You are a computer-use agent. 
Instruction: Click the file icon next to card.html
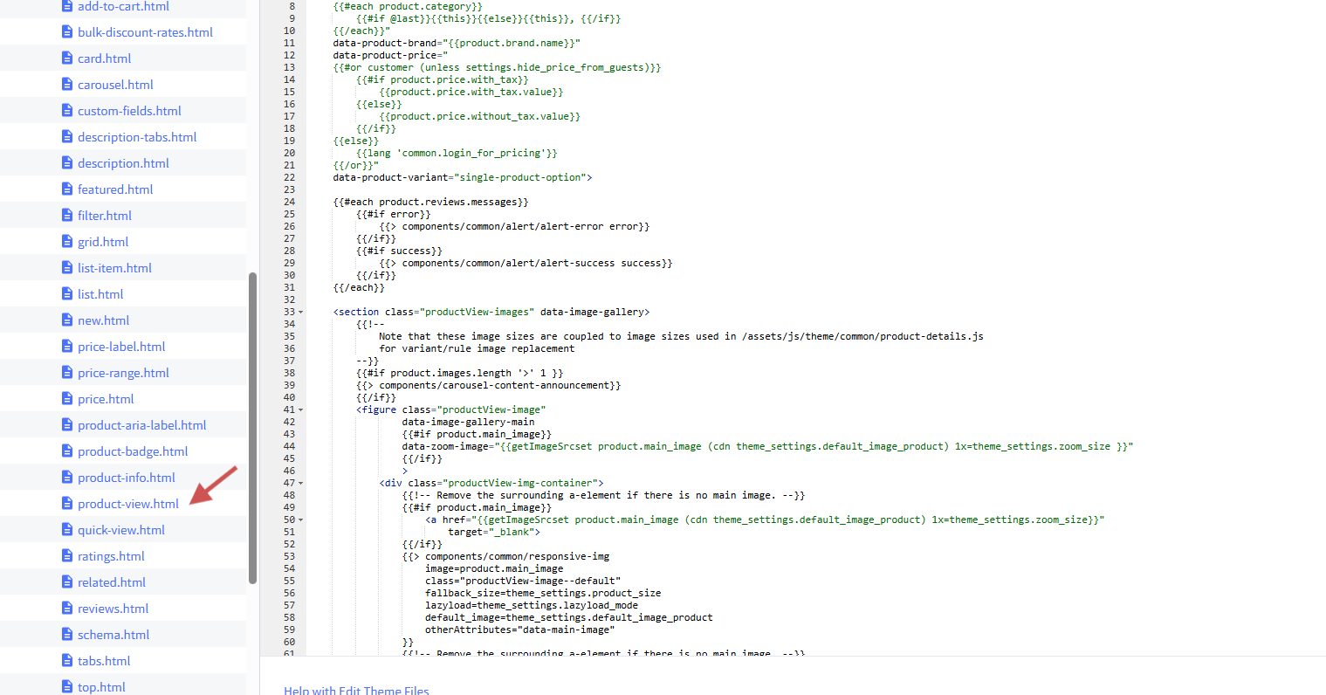pos(67,58)
